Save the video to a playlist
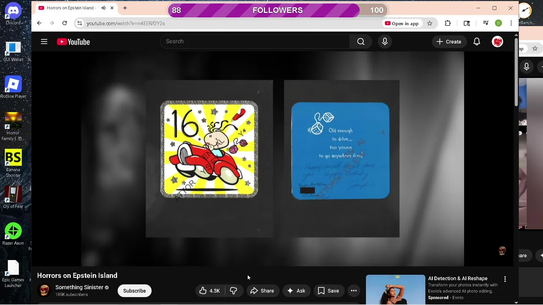Image resolution: width=543 pixels, height=305 pixels. click(x=328, y=291)
